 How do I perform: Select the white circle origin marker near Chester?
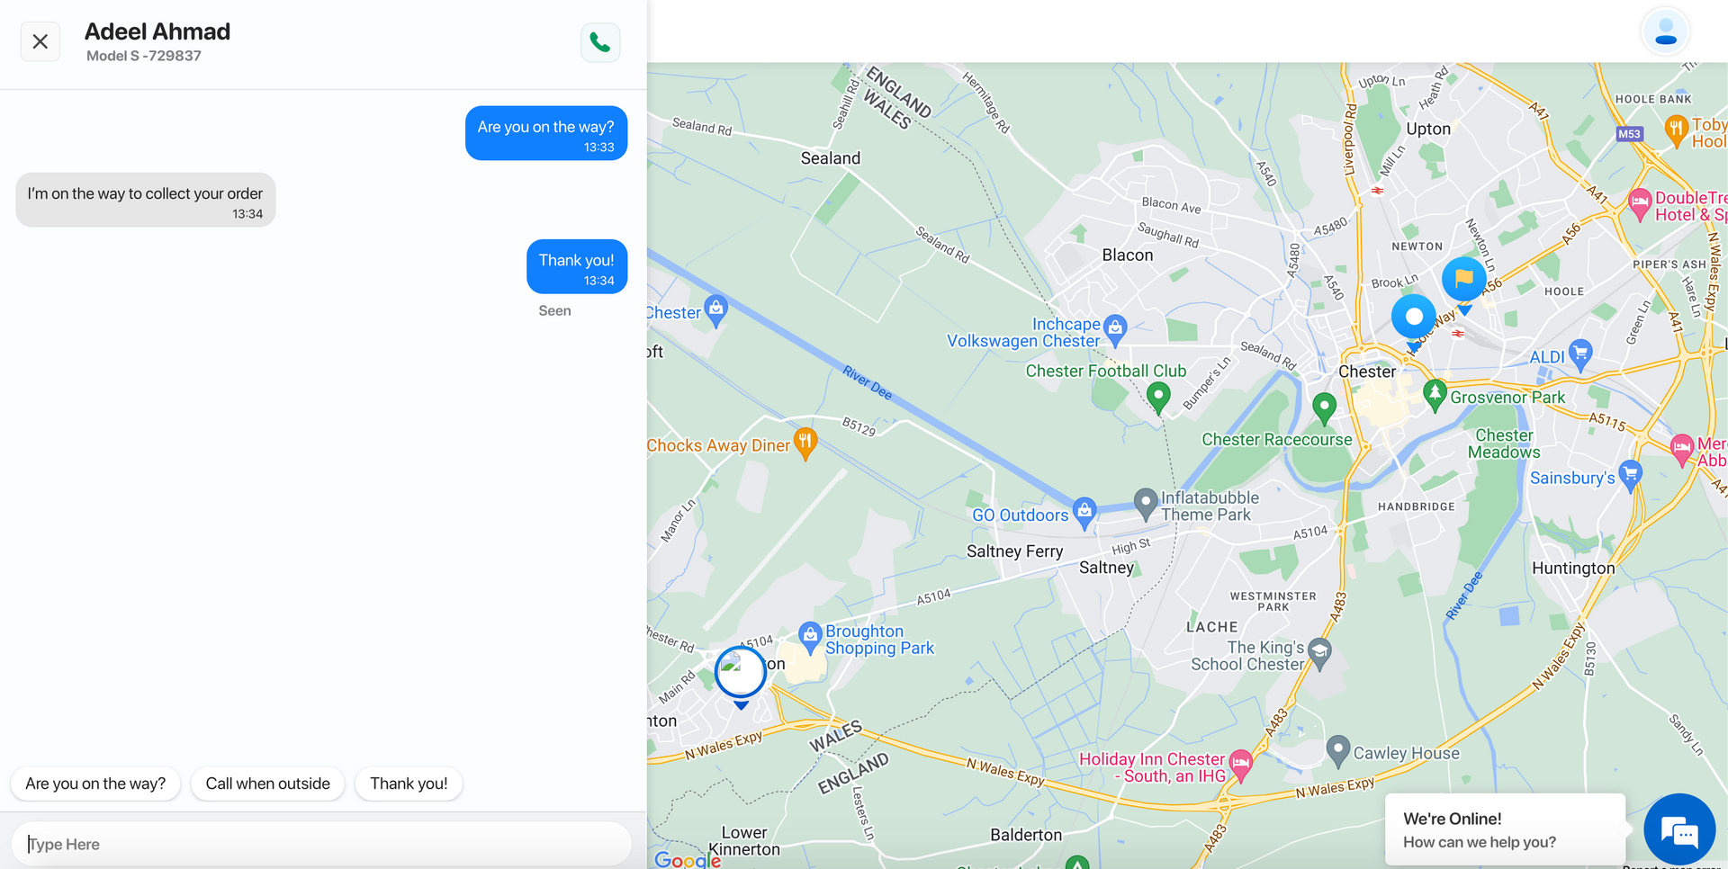(1414, 318)
